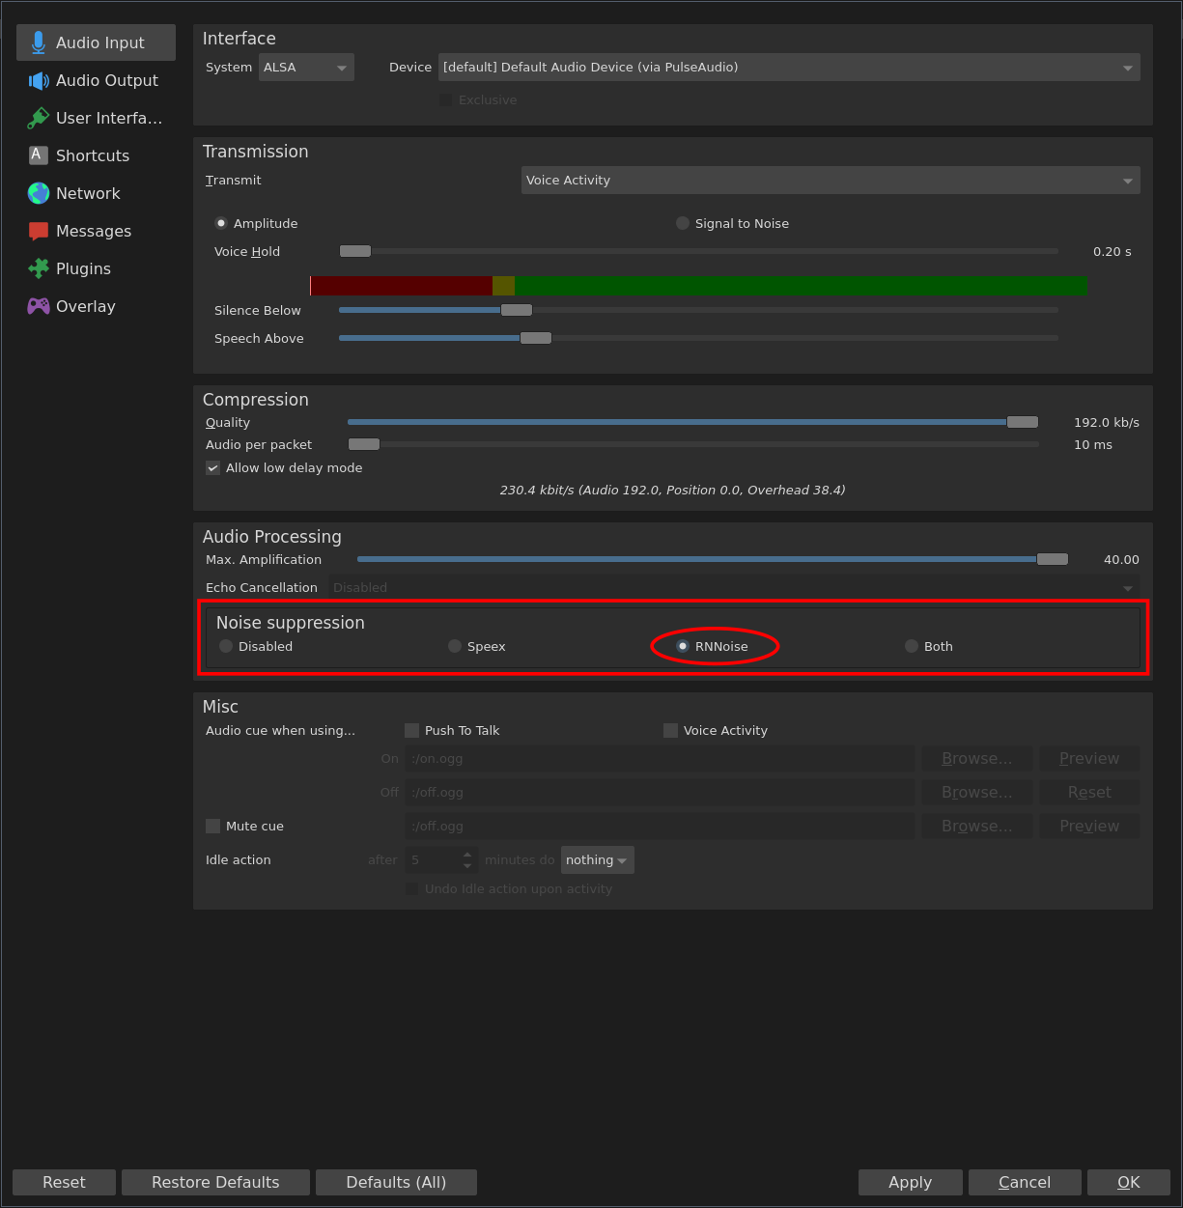Select the RNNoise noise suppression option
The image size is (1183, 1208).
tap(683, 646)
